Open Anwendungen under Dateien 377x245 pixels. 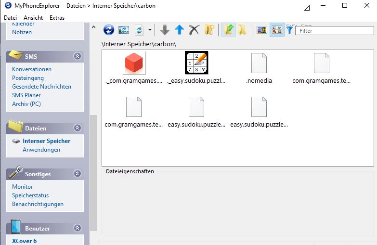point(41,150)
